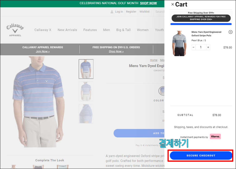Click the Complete The Look heading
The height and width of the screenshot is (169, 236).
click(x=50, y=160)
